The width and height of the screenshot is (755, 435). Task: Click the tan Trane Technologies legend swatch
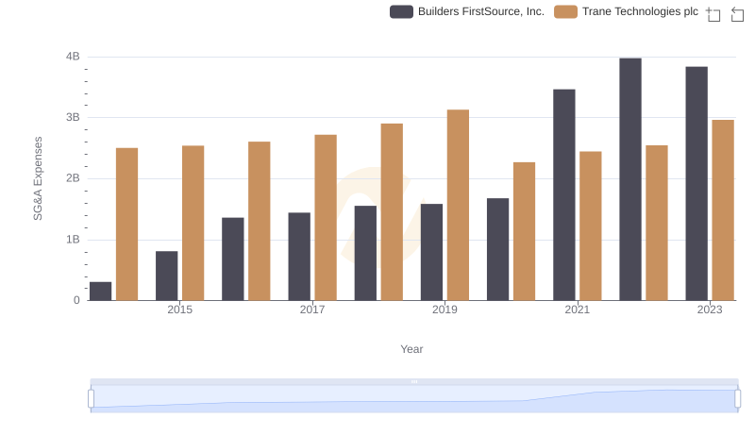[565, 11]
